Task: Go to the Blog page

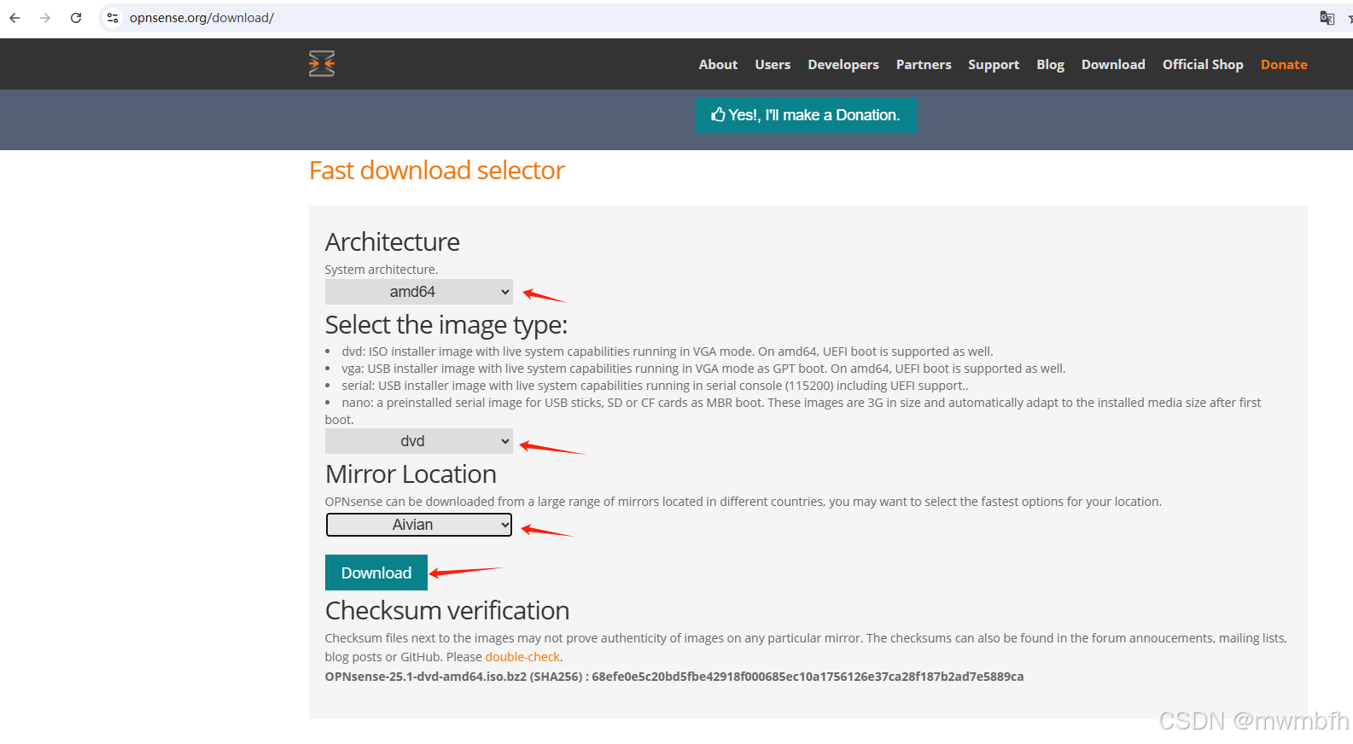Action: [x=1050, y=65]
